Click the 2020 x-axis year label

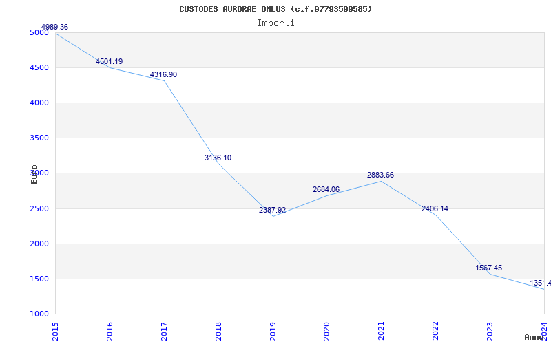click(326, 331)
